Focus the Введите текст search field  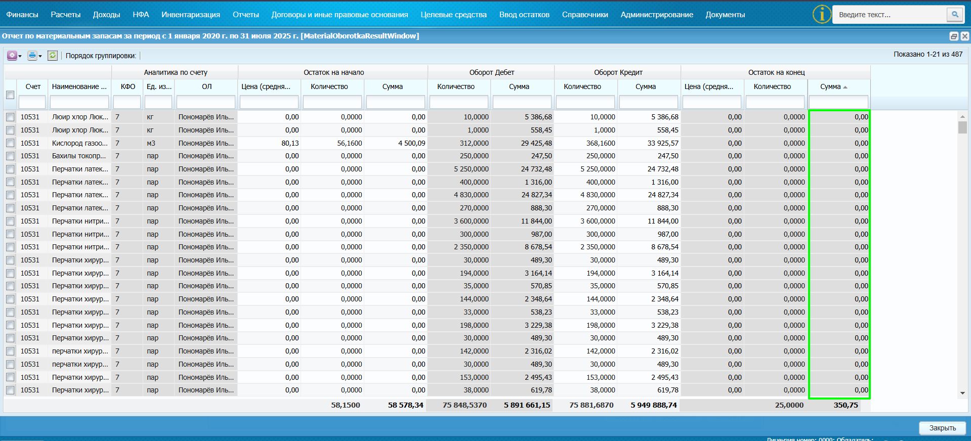[x=891, y=15]
